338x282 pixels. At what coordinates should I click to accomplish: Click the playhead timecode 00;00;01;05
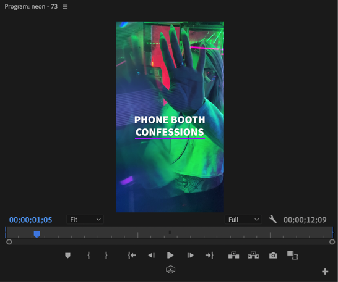pyautogui.click(x=30, y=220)
